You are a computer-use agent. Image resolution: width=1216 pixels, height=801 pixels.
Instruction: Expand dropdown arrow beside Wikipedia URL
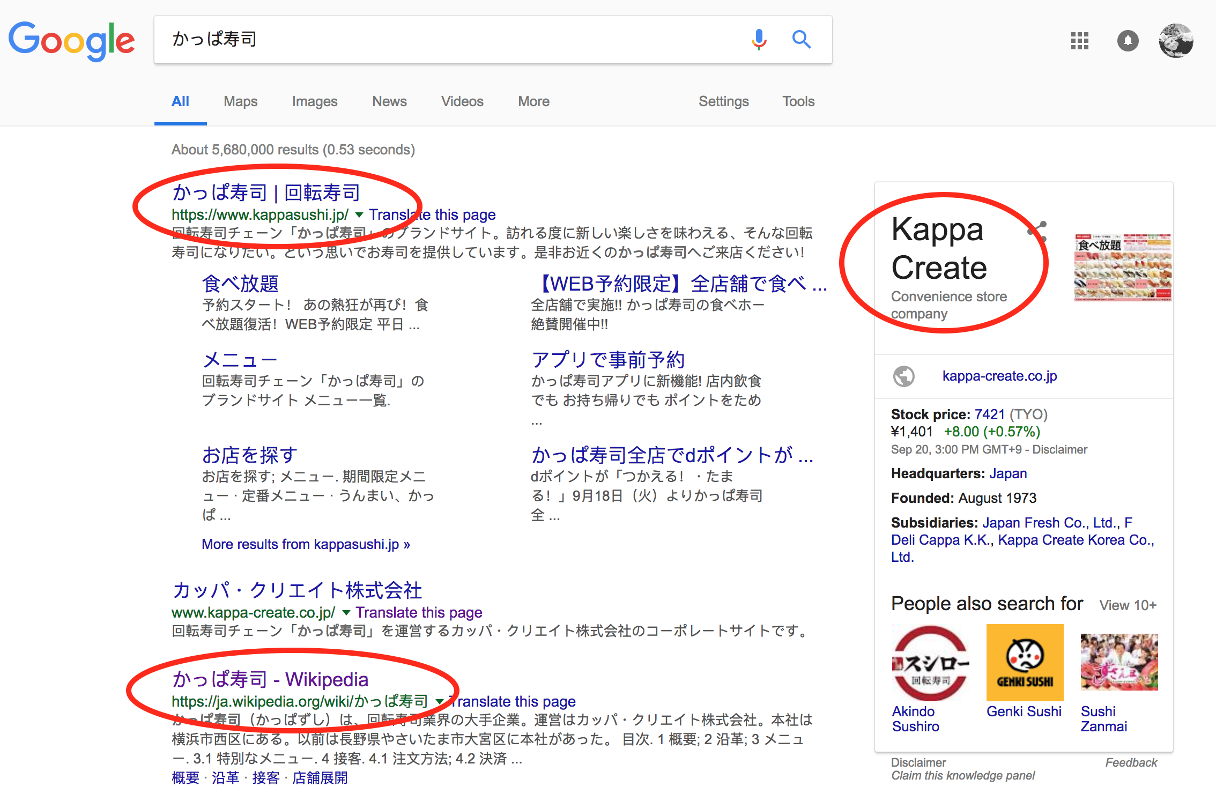click(440, 701)
